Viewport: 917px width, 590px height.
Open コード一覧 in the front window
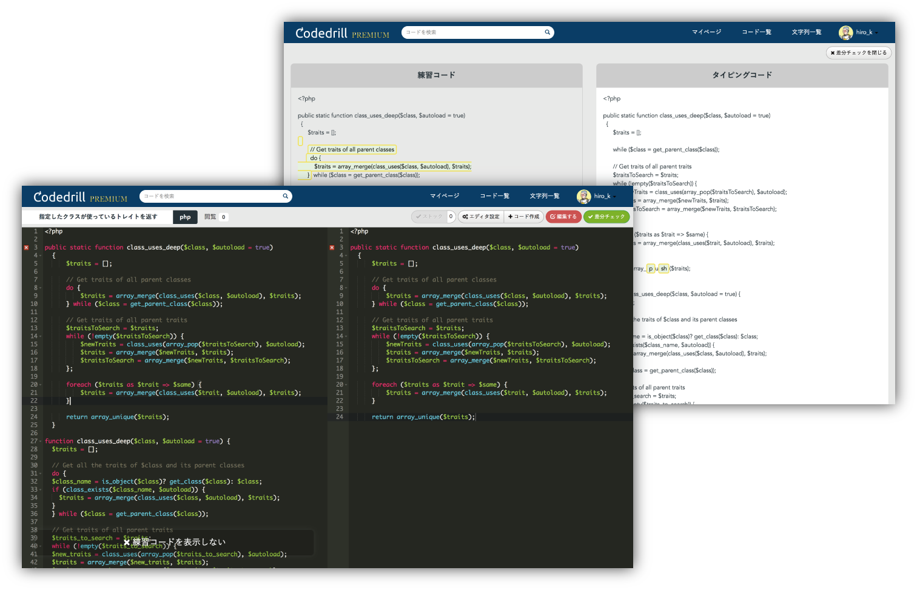pos(494,196)
